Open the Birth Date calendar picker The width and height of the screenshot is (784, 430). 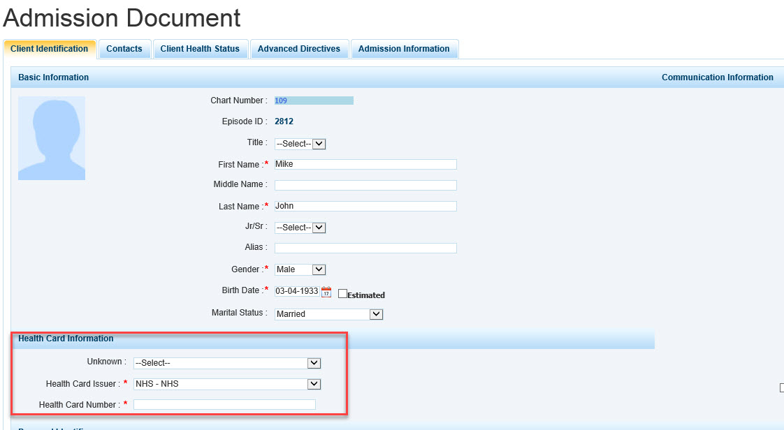point(326,292)
